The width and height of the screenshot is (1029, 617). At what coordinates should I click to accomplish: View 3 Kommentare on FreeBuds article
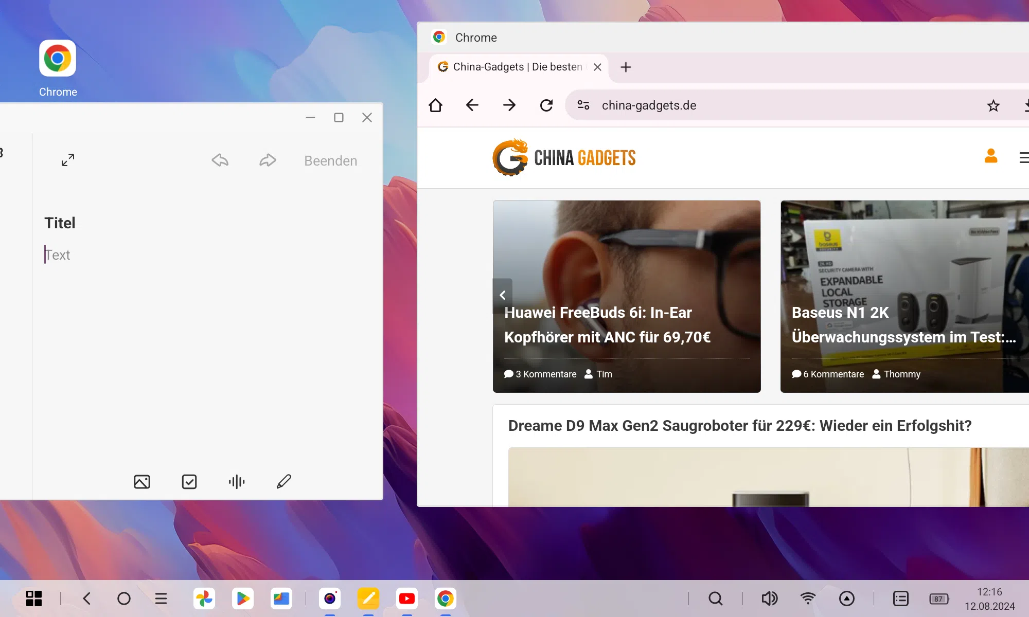tap(540, 374)
